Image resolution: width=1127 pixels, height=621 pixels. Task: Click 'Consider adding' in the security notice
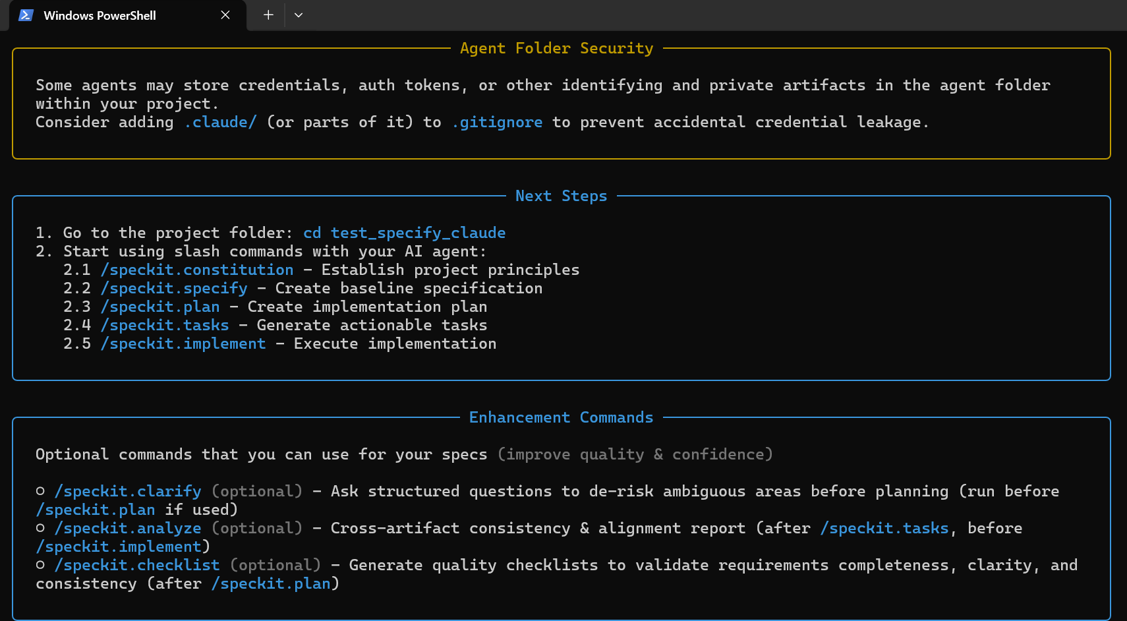coord(104,122)
